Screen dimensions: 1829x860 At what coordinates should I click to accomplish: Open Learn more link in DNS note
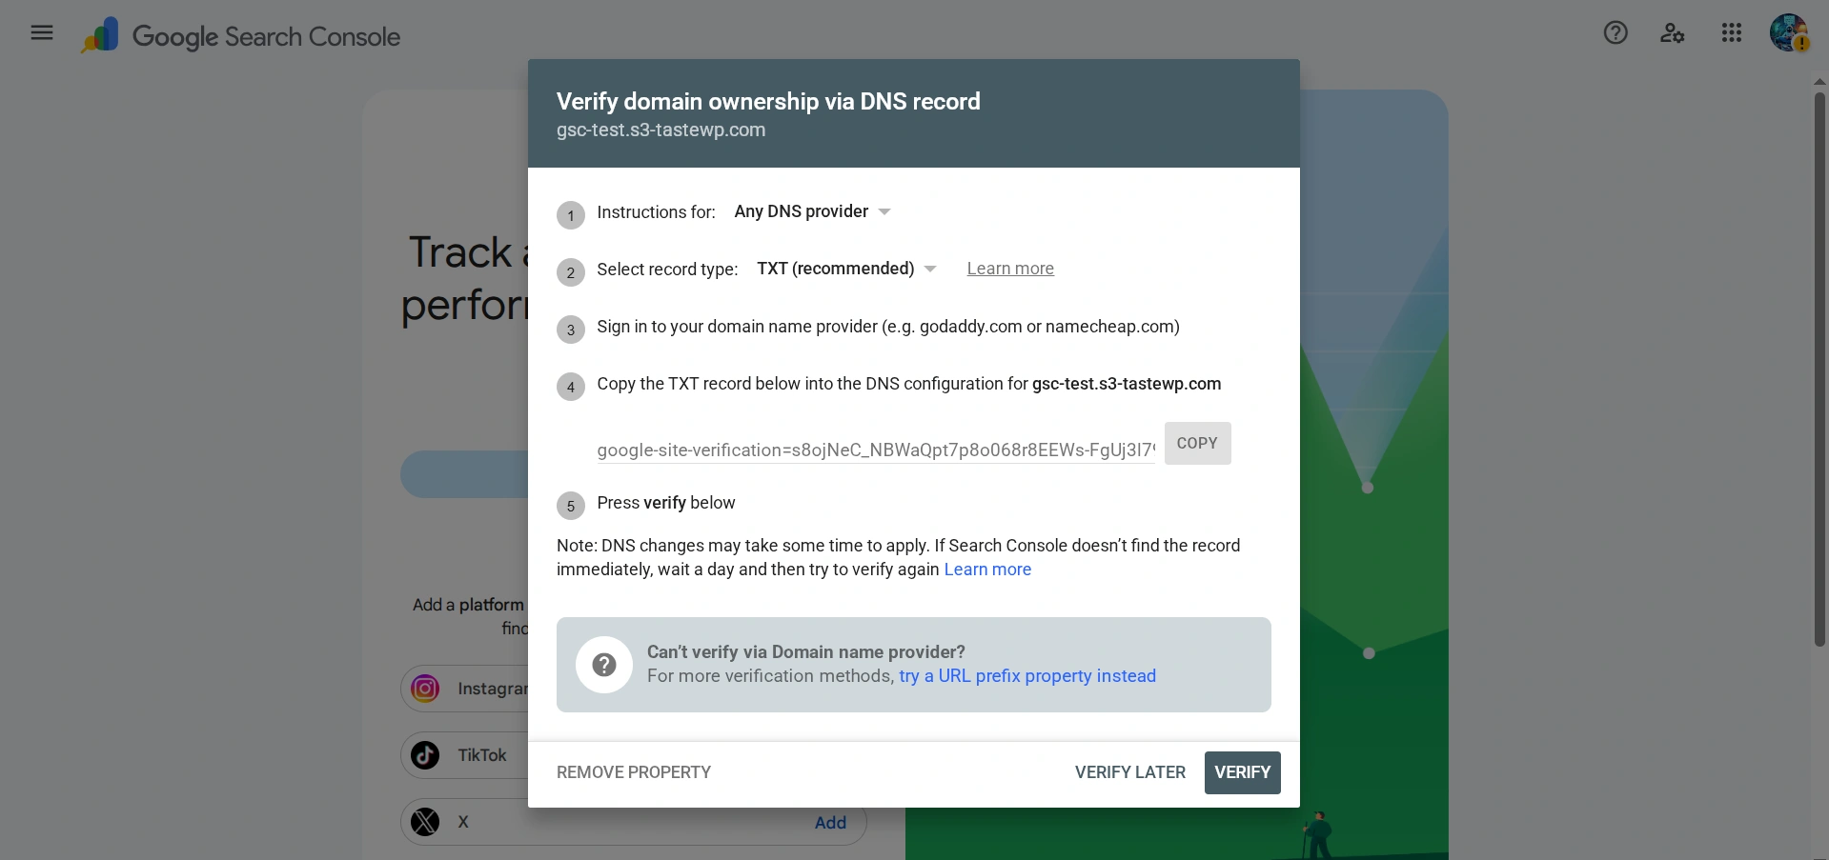[x=987, y=570]
